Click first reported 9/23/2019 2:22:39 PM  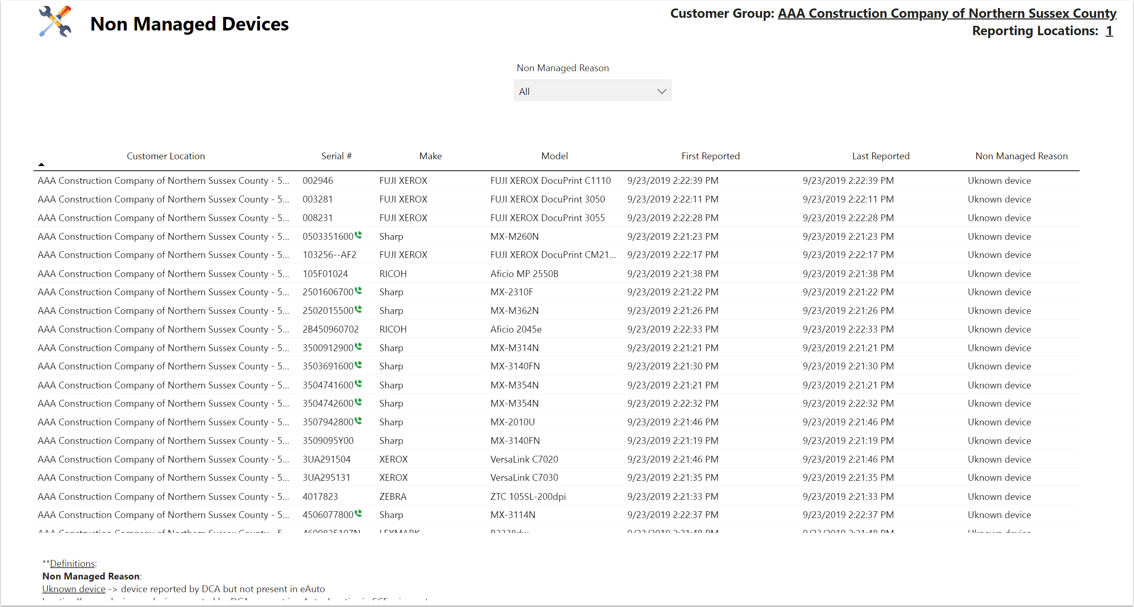click(673, 181)
